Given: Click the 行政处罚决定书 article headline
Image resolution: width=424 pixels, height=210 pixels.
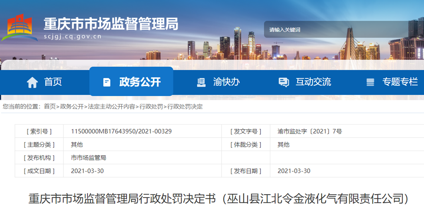Looking at the screenshot, I should (x=218, y=198).
